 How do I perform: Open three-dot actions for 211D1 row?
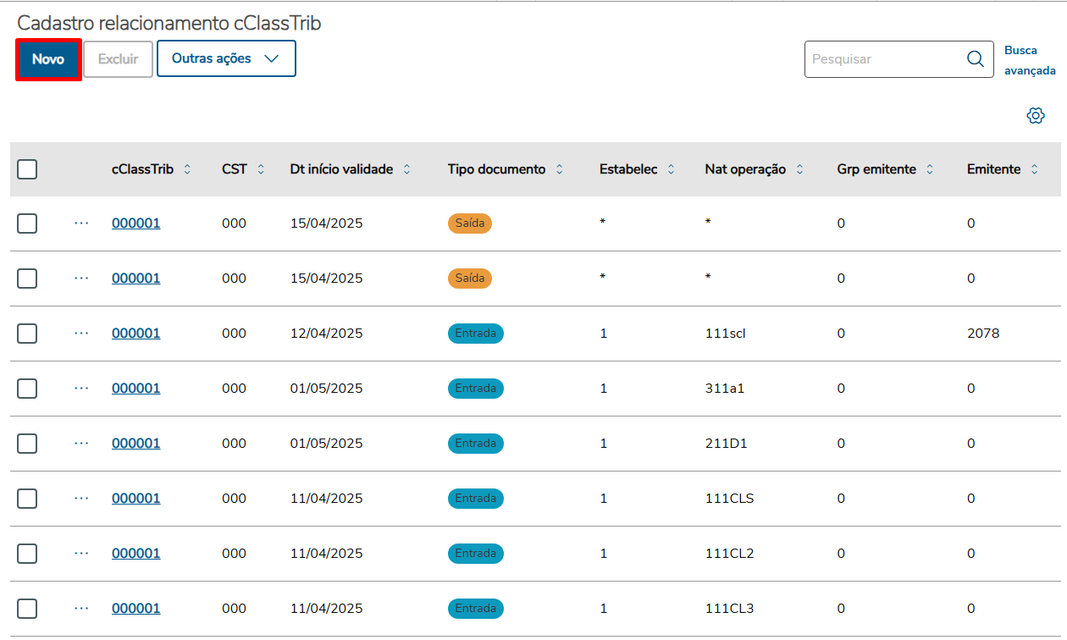81,443
